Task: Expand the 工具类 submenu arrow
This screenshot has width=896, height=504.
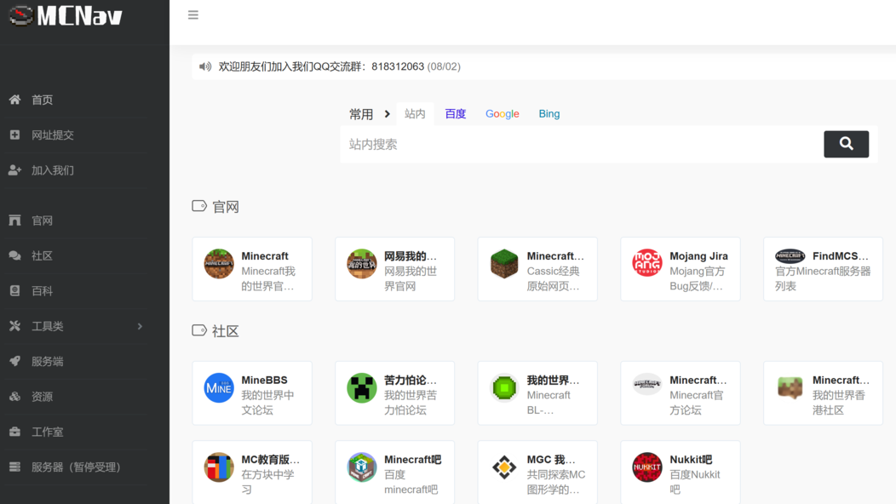Action: 140,326
